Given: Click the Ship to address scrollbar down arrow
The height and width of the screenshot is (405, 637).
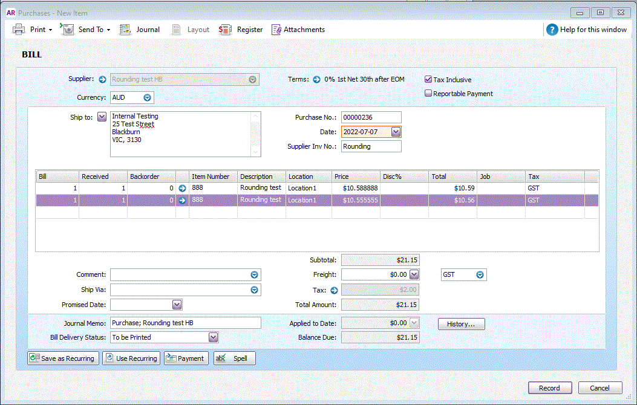Looking at the screenshot, I should 255,152.
